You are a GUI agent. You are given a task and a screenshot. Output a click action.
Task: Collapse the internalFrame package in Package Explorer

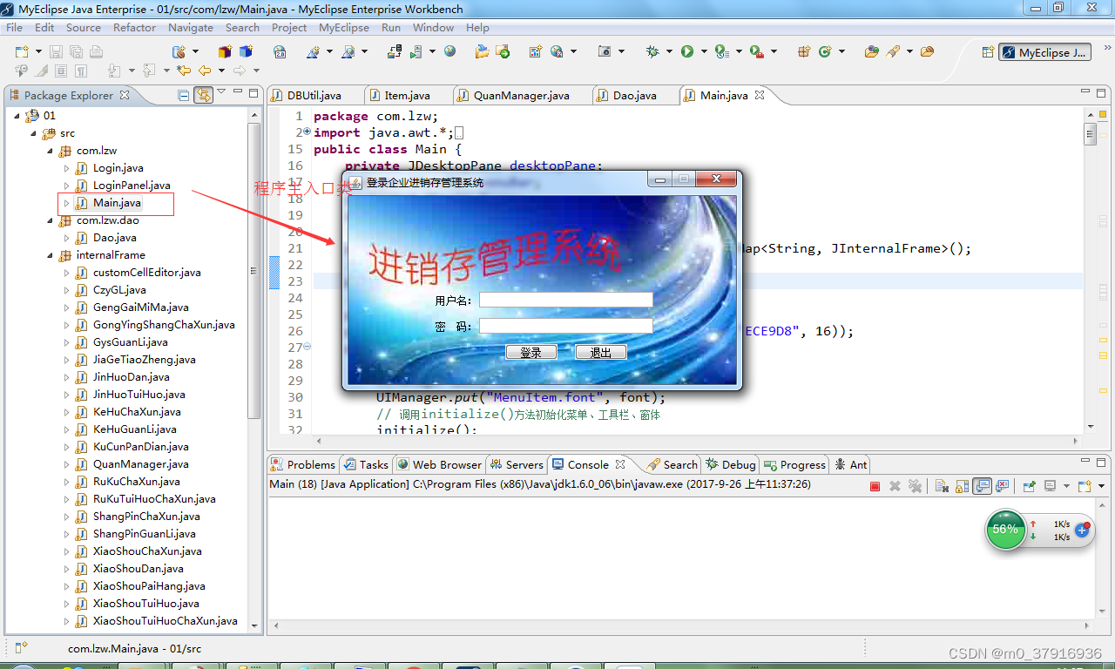coord(50,254)
